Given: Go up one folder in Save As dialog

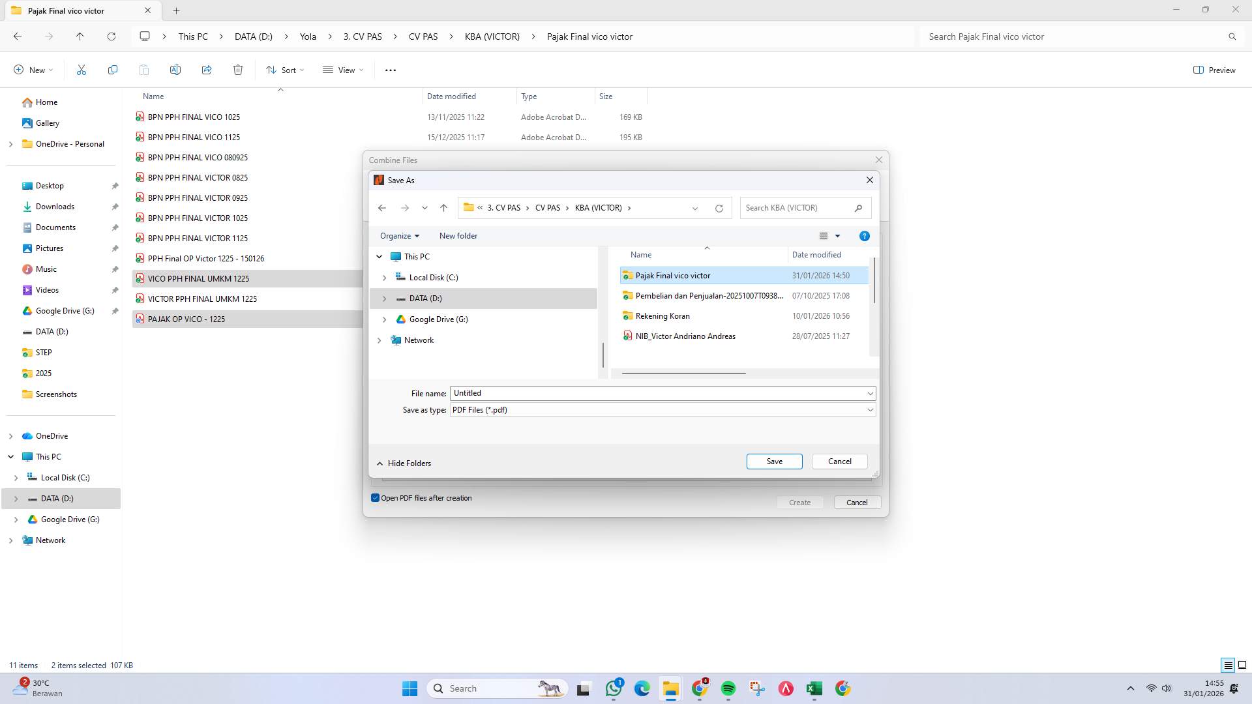Looking at the screenshot, I should pos(443,208).
